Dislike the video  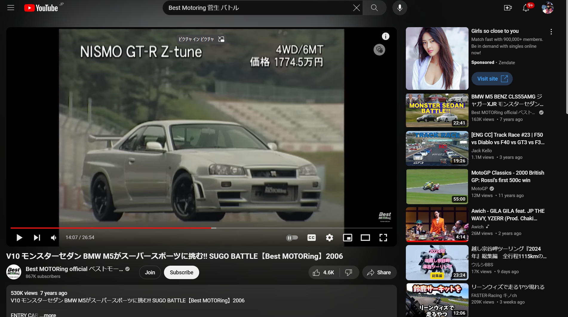tap(349, 273)
